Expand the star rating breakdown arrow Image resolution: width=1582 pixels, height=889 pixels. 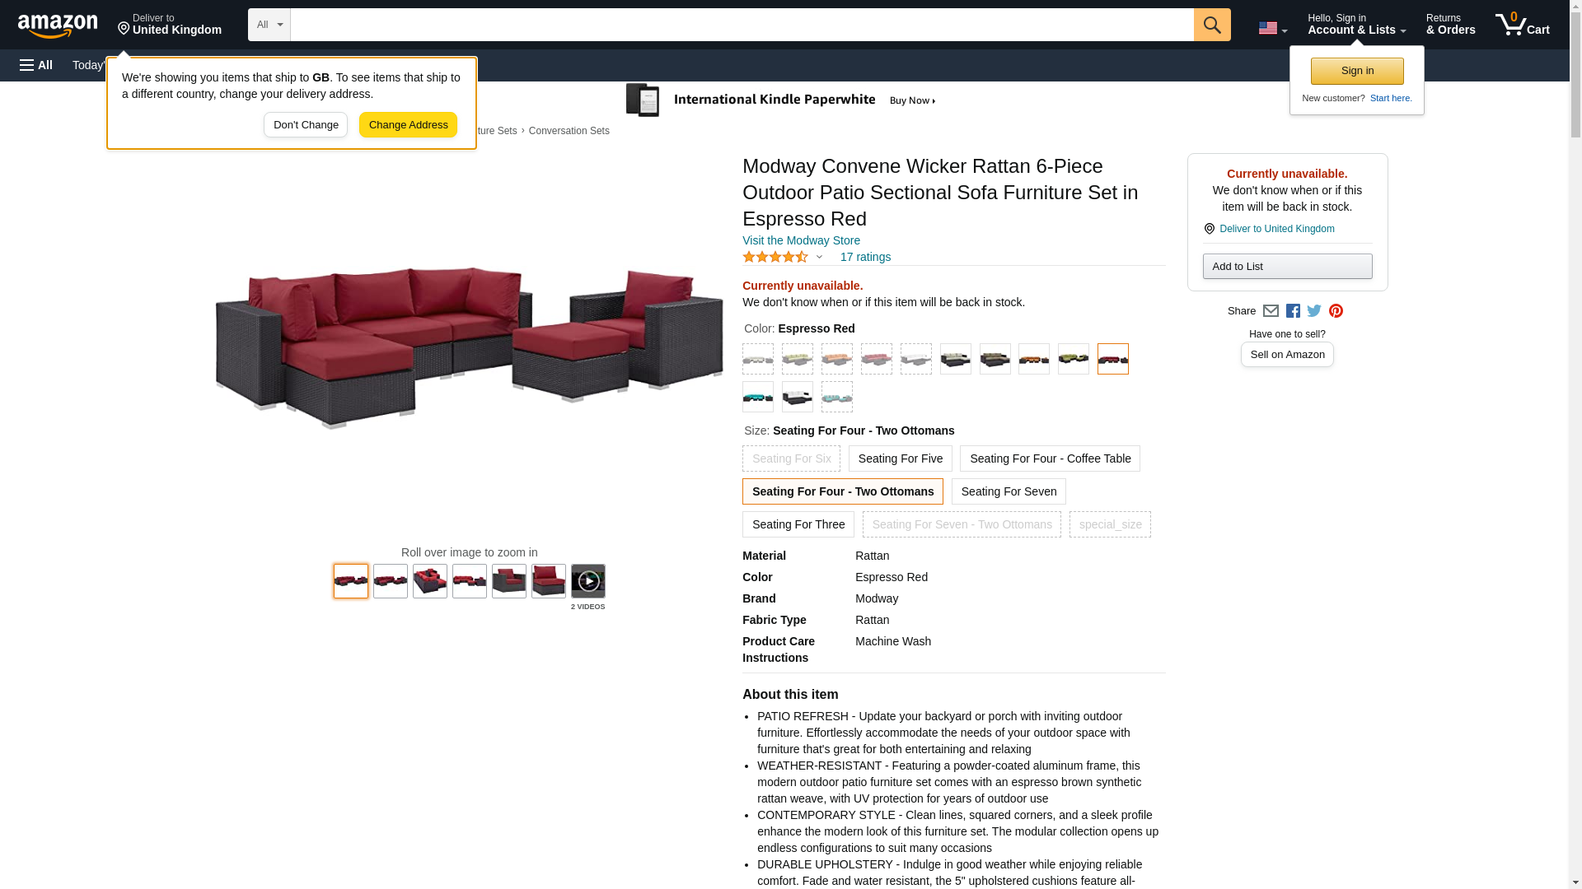[x=819, y=257]
